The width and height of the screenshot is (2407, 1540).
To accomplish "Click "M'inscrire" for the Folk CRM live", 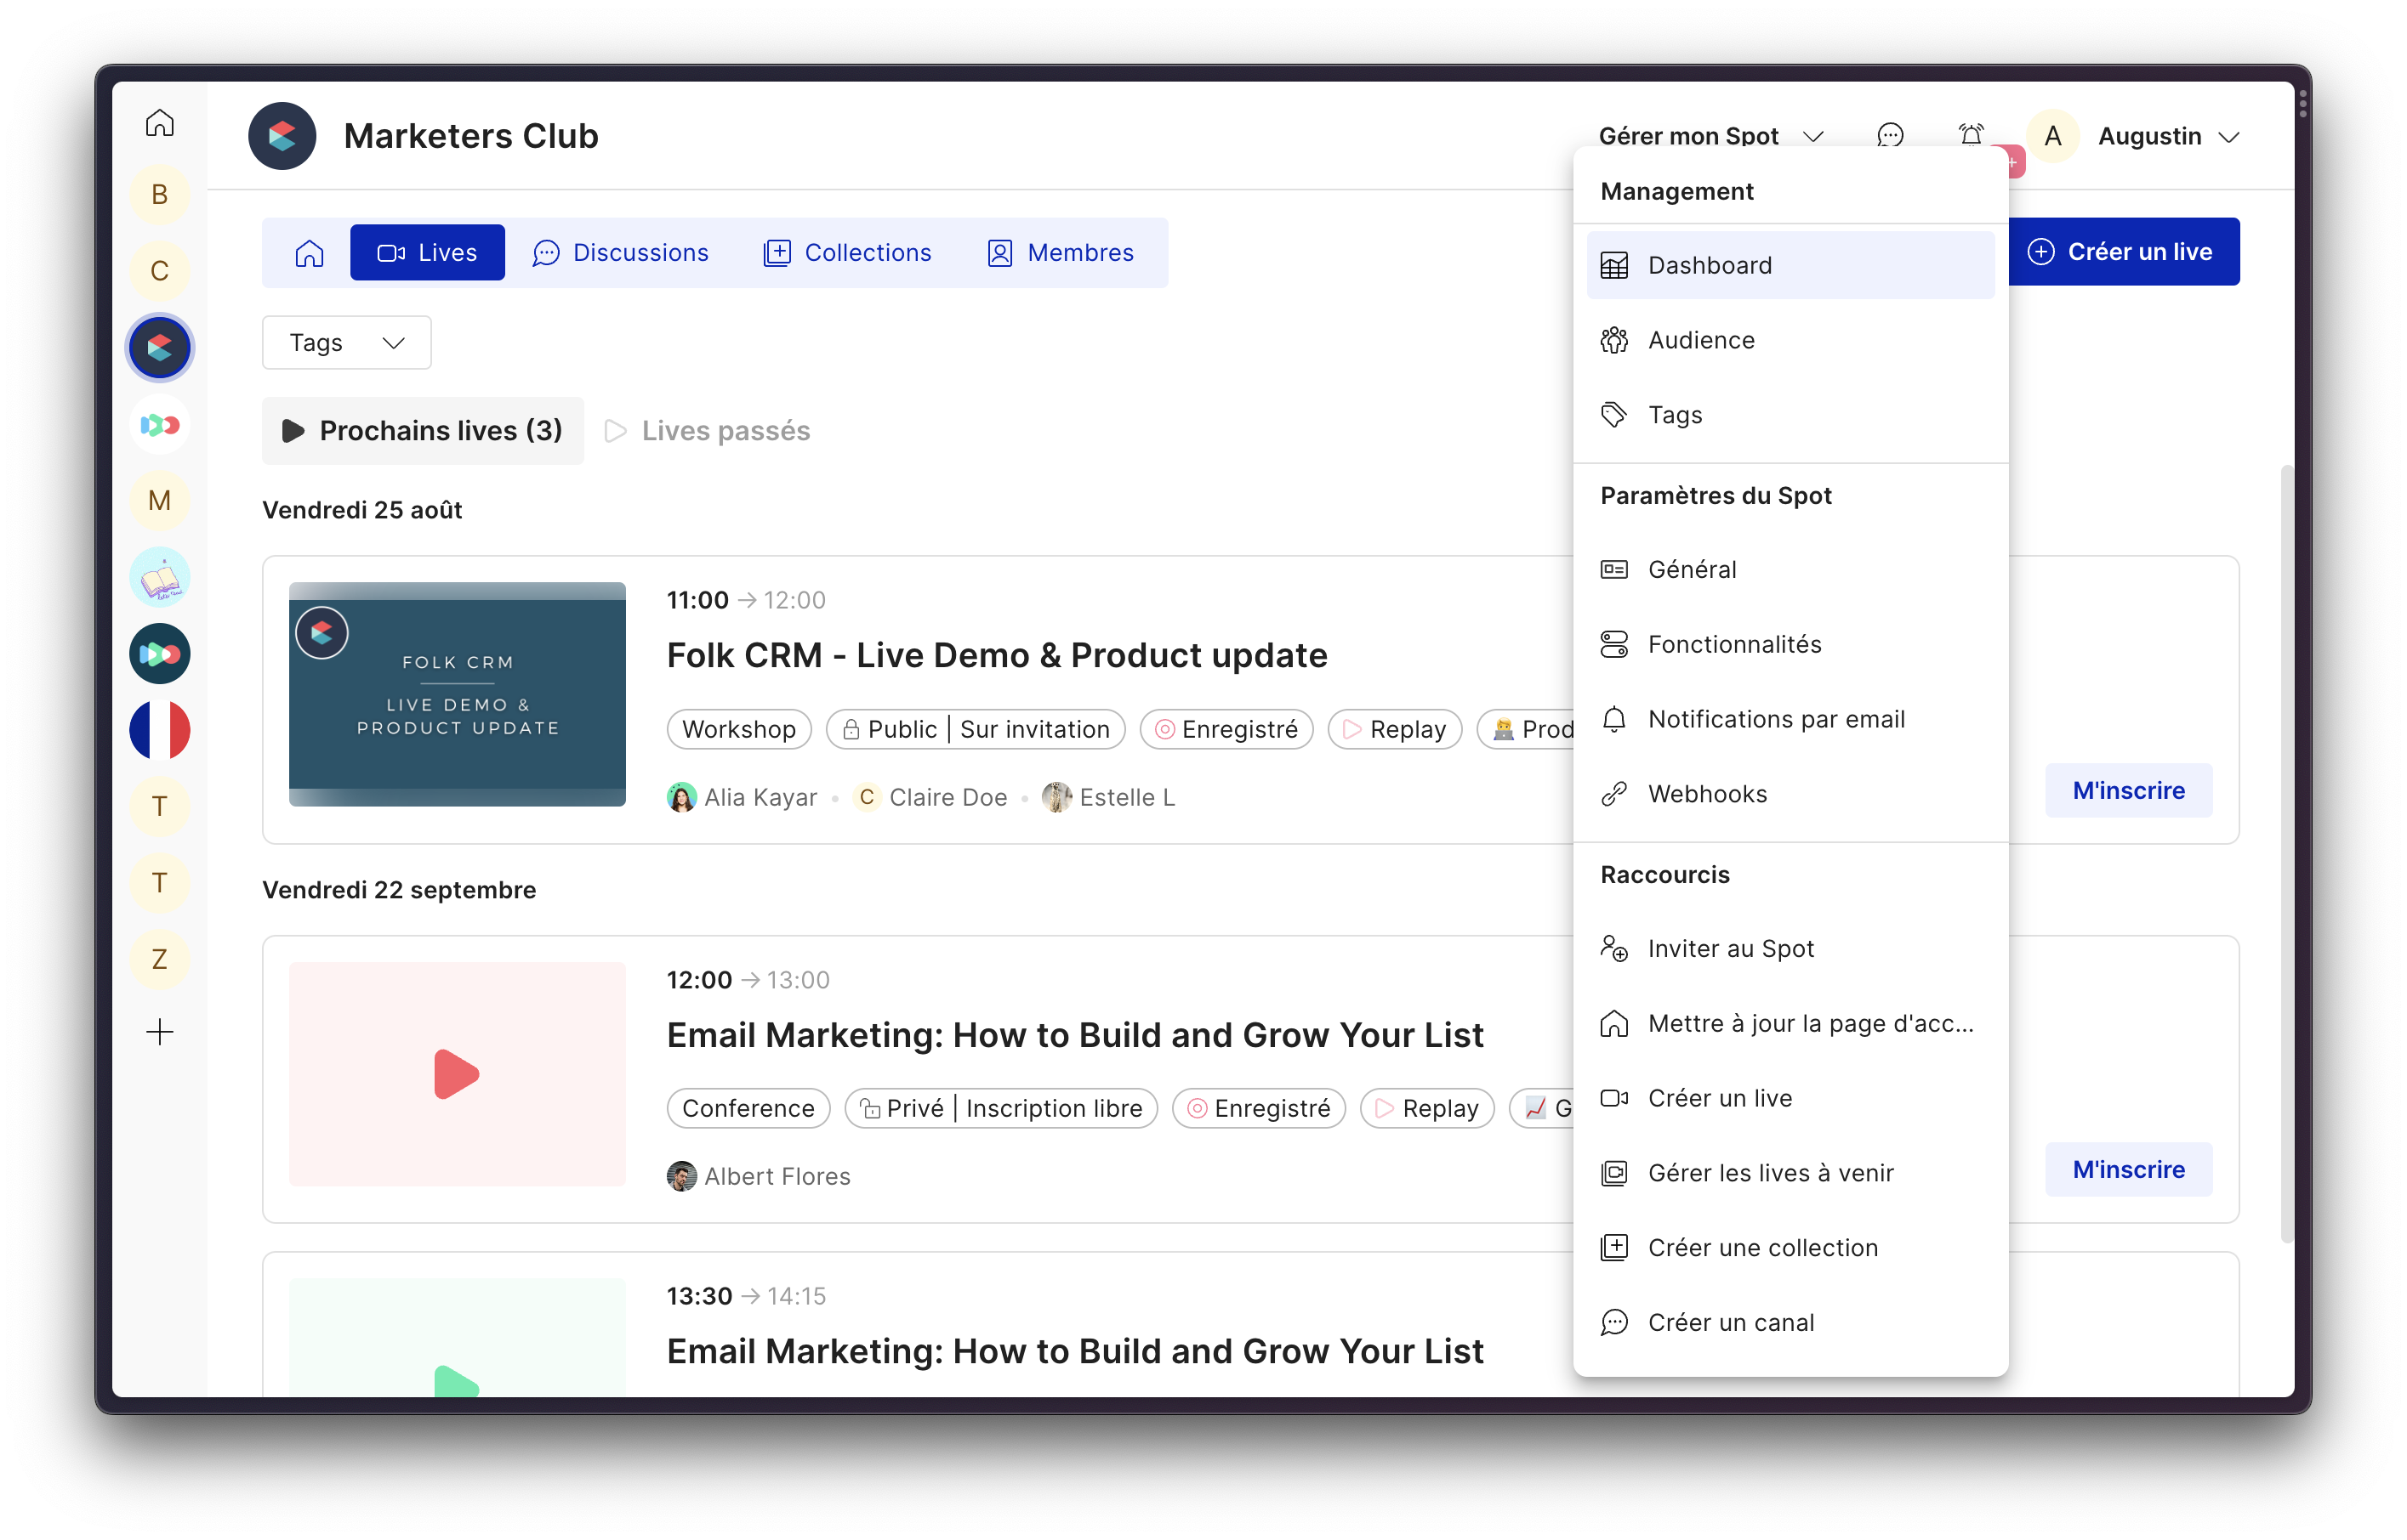I will 2129,790.
